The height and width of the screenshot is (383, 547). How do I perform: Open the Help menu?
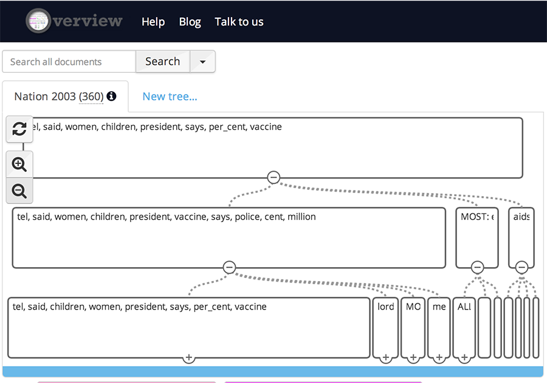[153, 22]
